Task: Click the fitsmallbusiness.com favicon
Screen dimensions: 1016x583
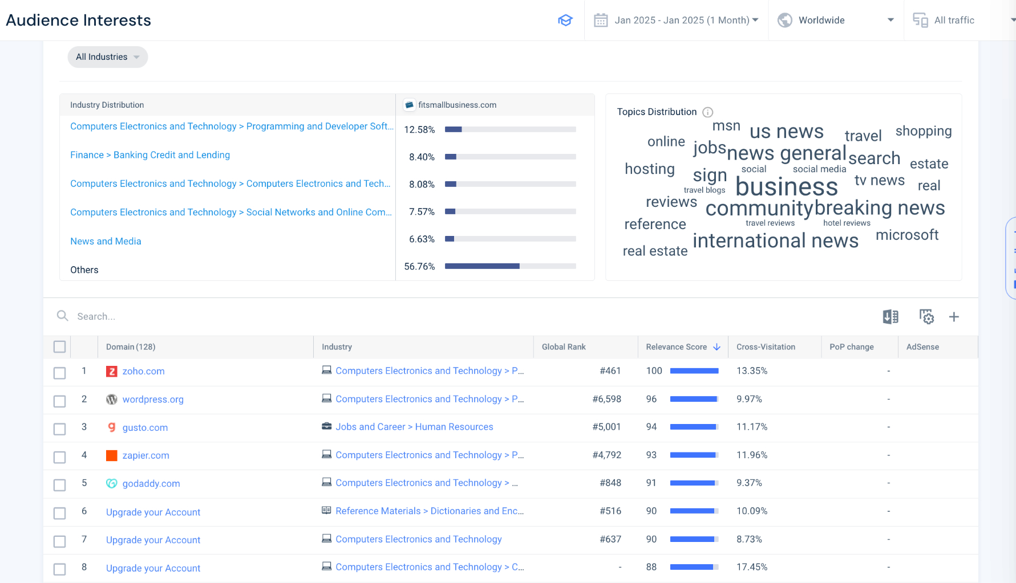Action: (409, 105)
